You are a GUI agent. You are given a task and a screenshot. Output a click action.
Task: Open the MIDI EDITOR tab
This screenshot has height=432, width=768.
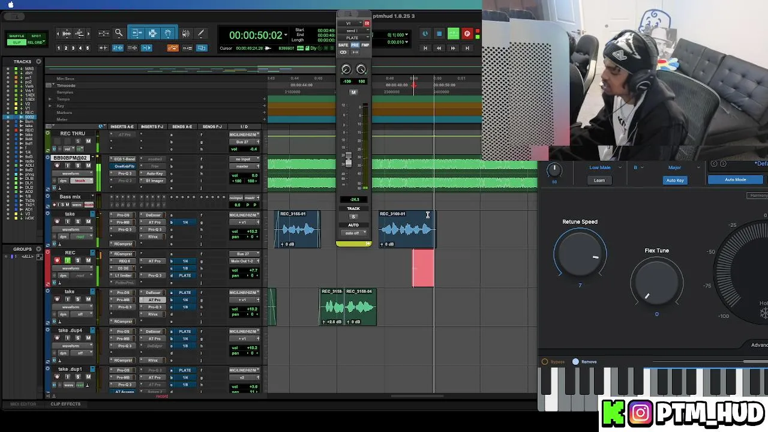click(x=23, y=404)
